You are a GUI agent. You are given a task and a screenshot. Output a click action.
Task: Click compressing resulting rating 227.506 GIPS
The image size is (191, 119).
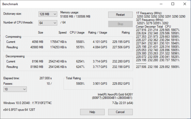[121, 47]
